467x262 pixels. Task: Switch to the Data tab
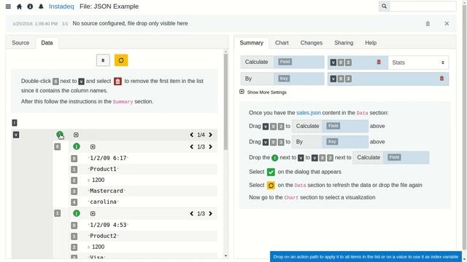click(x=47, y=43)
